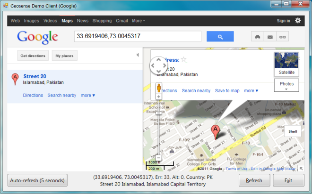This screenshot has height=194, width=312.
Task: Zoom out with the minus button
Action: (x=158, y=158)
